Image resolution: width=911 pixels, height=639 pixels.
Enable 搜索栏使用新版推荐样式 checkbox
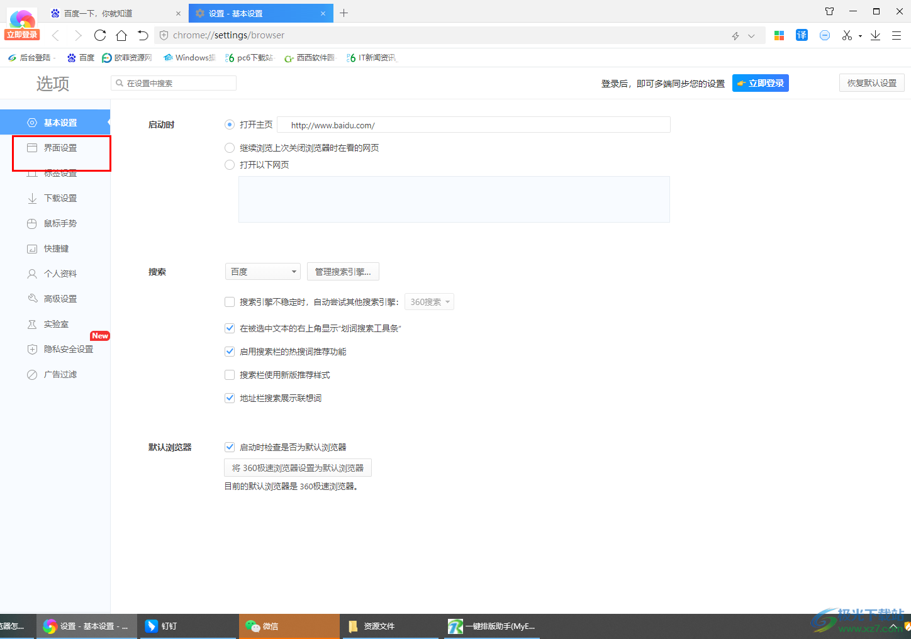pos(230,375)
